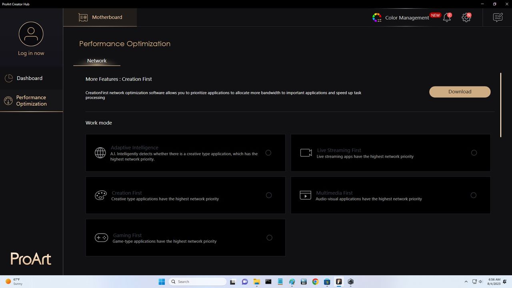Screen dimensions: 512x288
Task: Open the settings gear icon
Action: [x=466, y=18]
